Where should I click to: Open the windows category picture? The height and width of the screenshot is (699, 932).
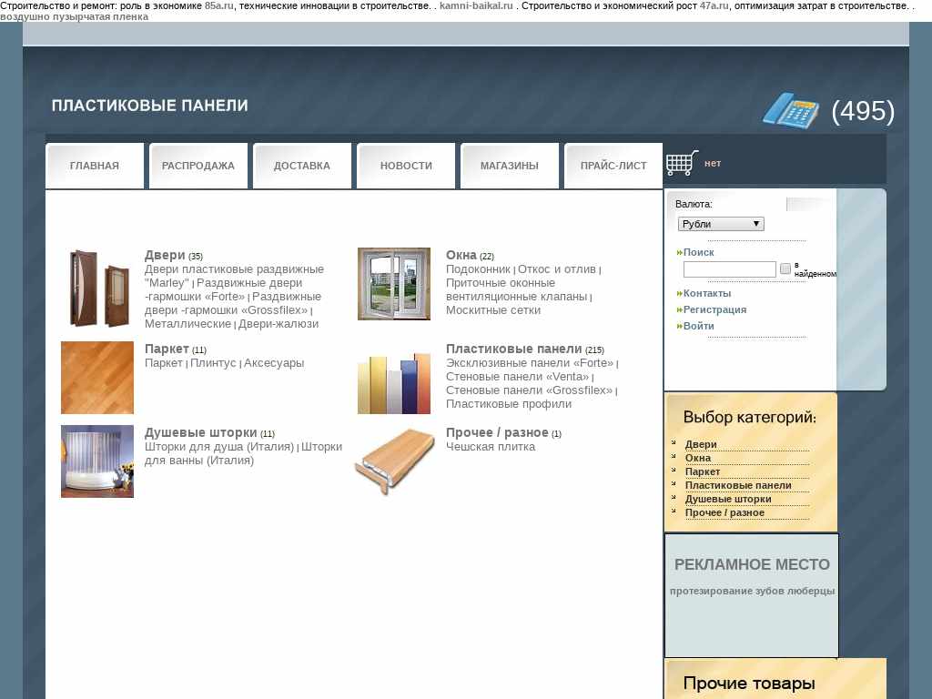(393, 284)
